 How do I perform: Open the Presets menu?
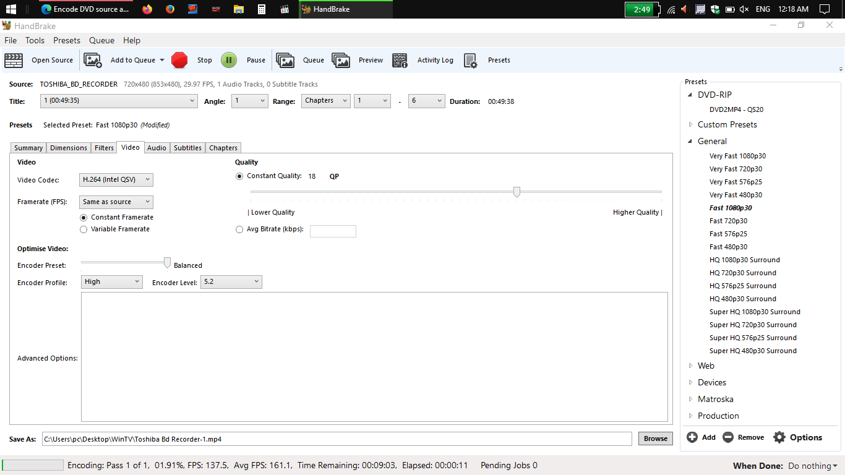tap(67, 40)
